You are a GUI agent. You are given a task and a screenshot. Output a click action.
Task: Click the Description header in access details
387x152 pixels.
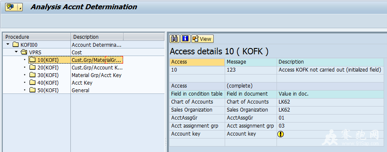coord(330,62)
